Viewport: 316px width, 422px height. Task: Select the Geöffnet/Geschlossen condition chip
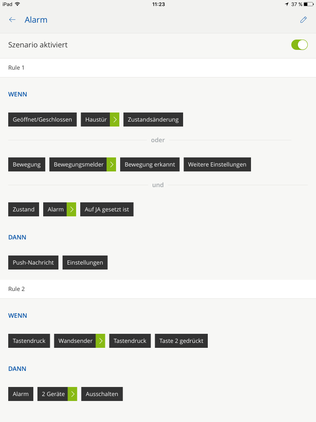42,120
